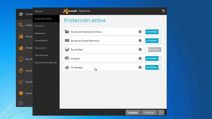Open the Suscripción options section
The width and height of the screenshot is (212, 119).
pos(46,48)
